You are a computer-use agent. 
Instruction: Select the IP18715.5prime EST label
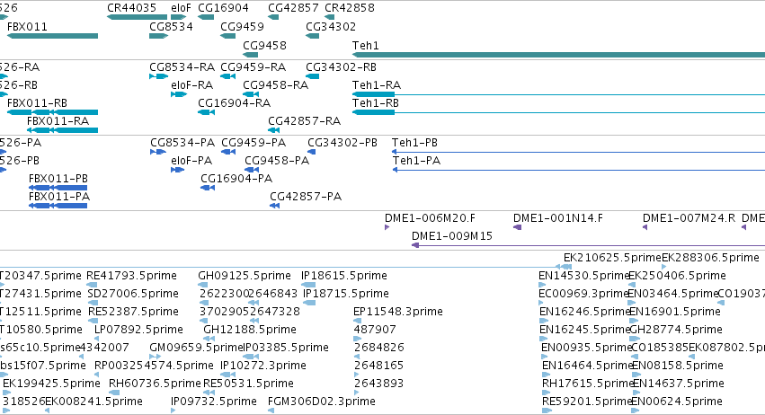(345, 294)
